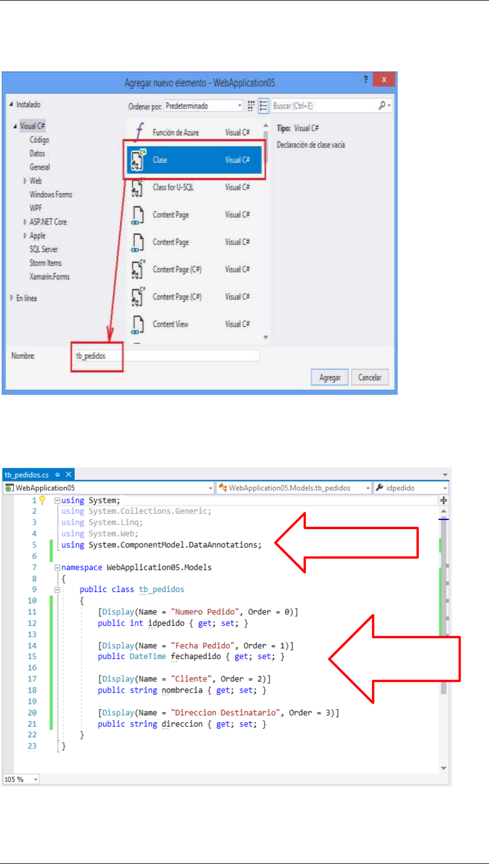Expand the ASP.NET Core tree node
The image size is (489, 864).
[25, 222]
